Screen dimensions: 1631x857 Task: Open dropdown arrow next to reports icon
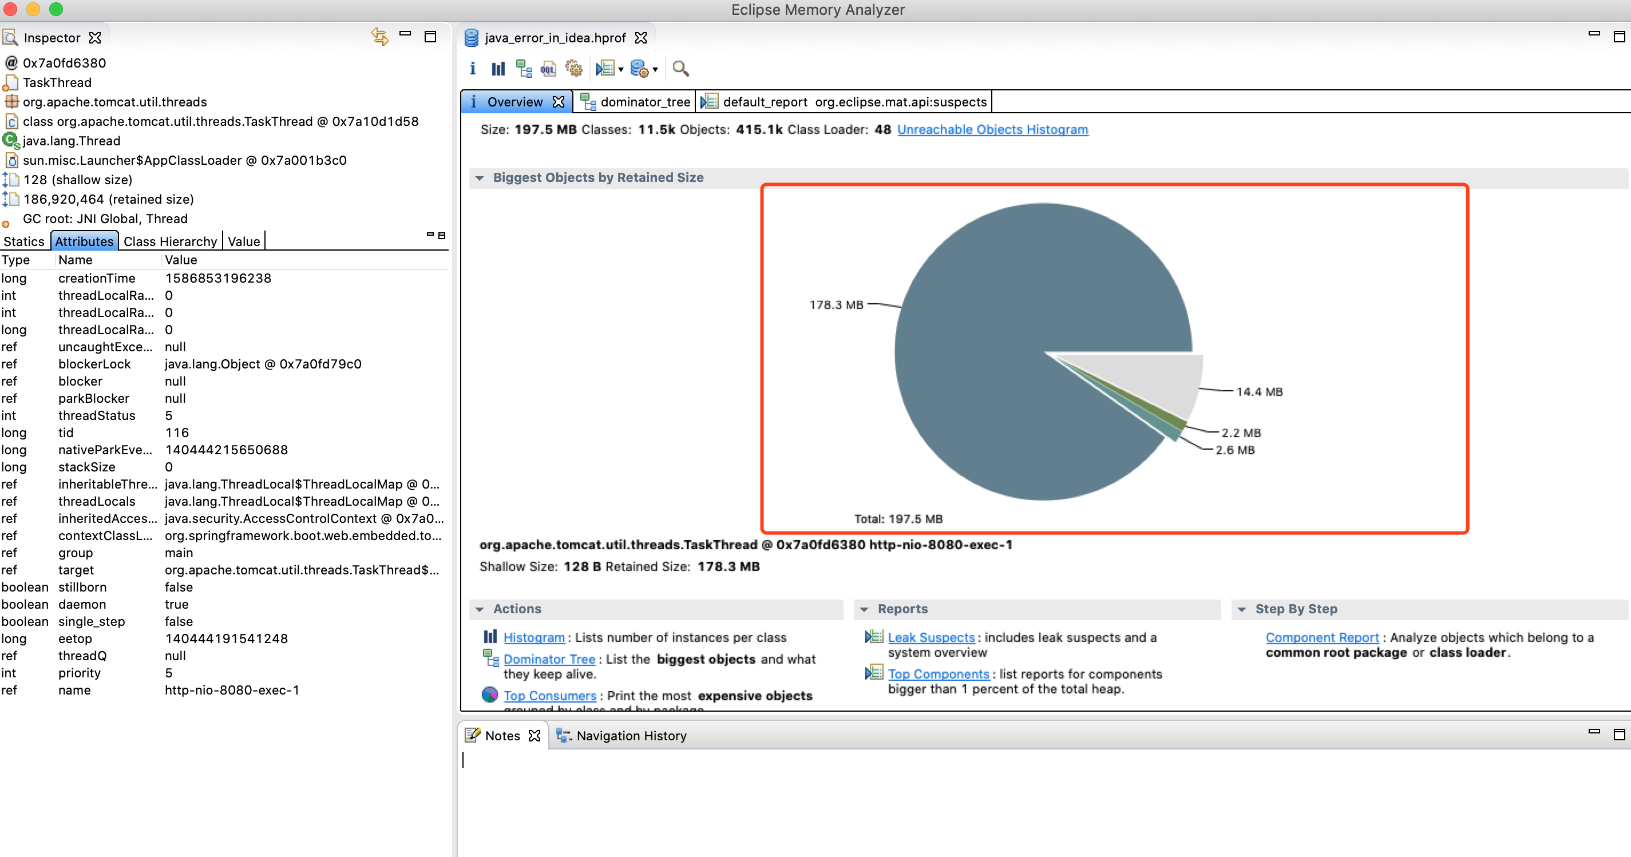(x=621, y=70)
